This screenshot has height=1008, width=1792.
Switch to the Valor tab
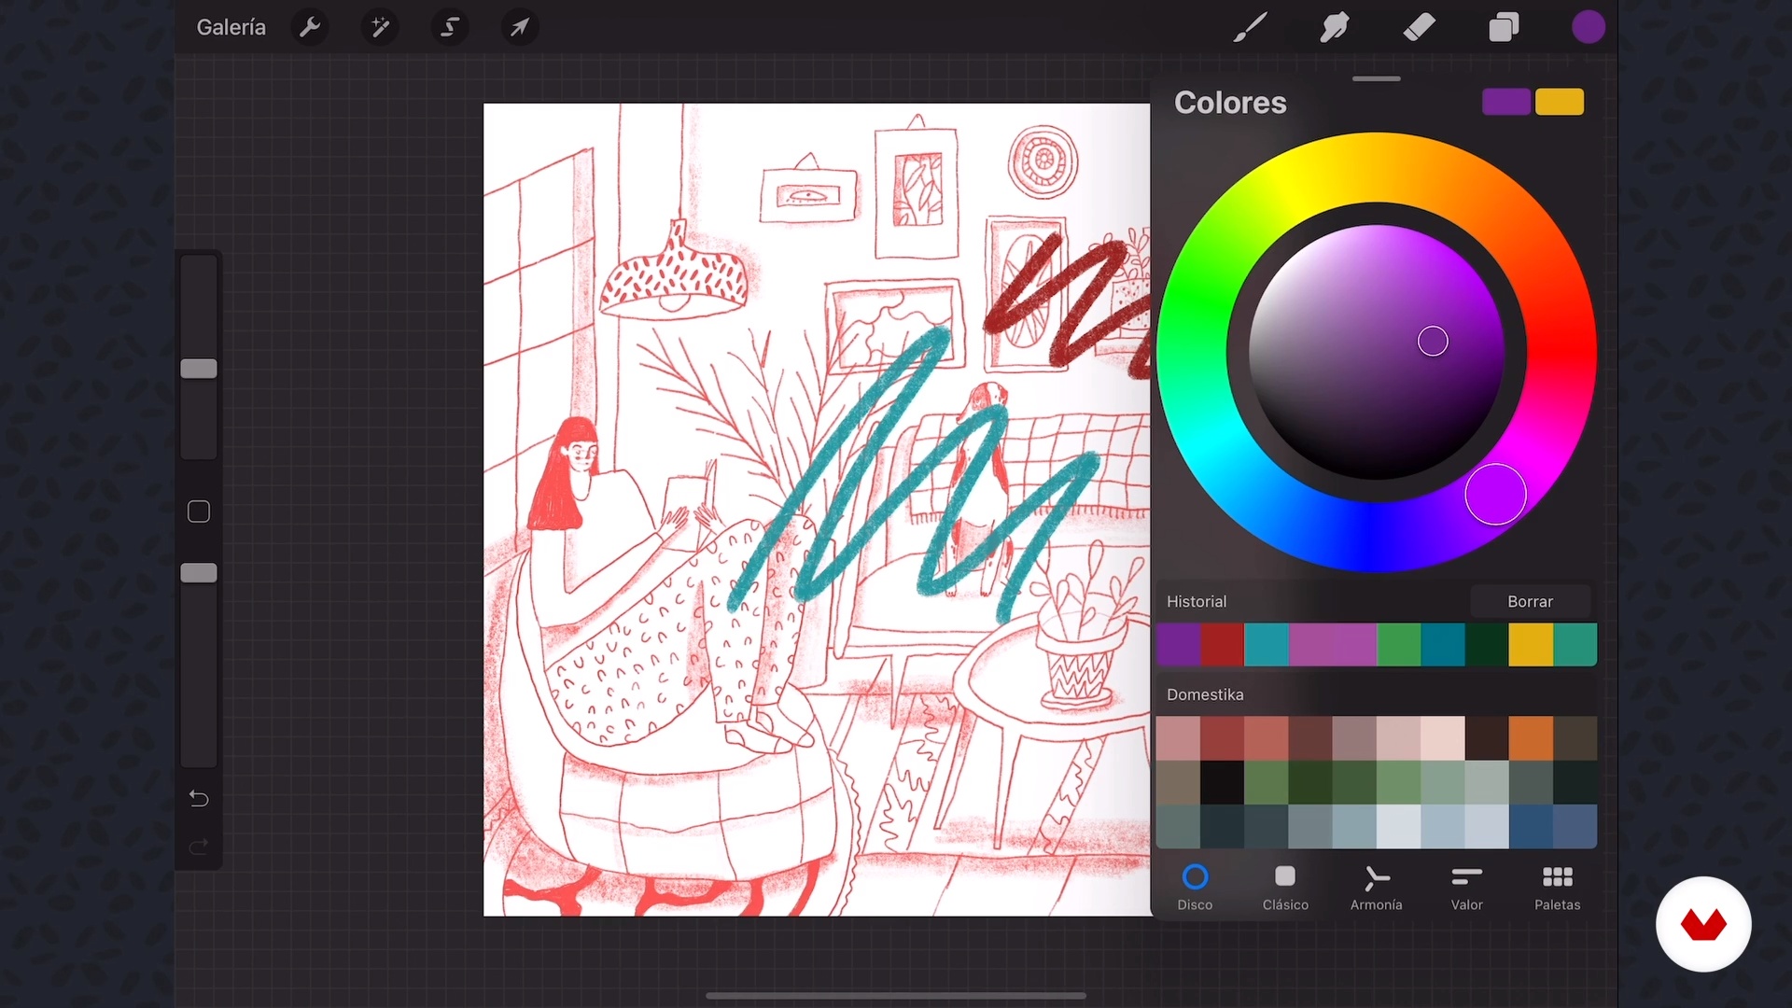point(1466,888)
